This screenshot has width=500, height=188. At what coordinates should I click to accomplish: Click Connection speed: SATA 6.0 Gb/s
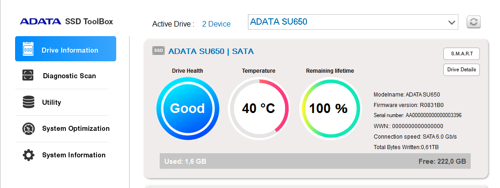click(x=415, y=137)
